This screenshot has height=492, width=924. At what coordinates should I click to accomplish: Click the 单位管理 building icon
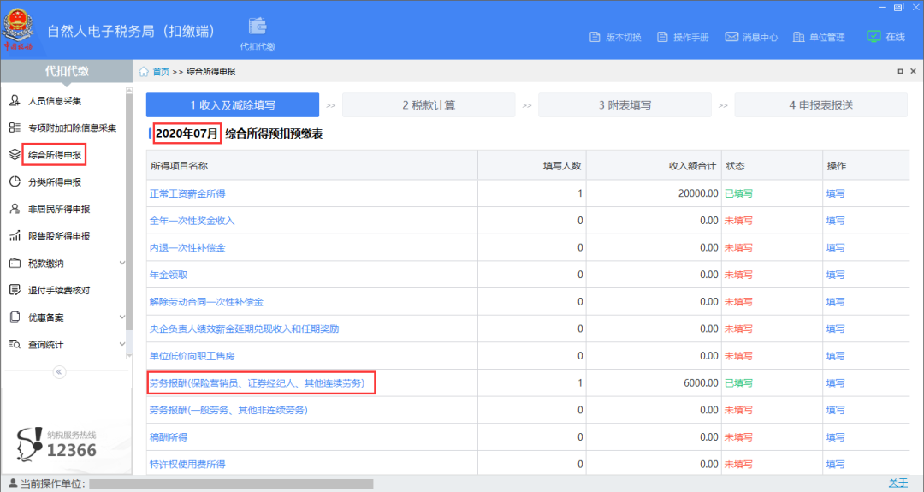click(x=798, y=37)
